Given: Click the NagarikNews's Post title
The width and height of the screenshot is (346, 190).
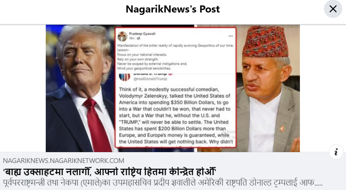Looking at the screenshot, I should (173, 9).
